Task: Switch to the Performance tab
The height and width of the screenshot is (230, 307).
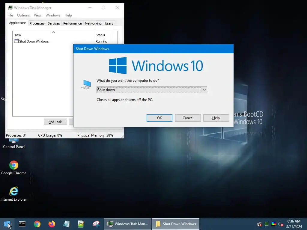Action: pyautogui.click(x=72, y=23)
